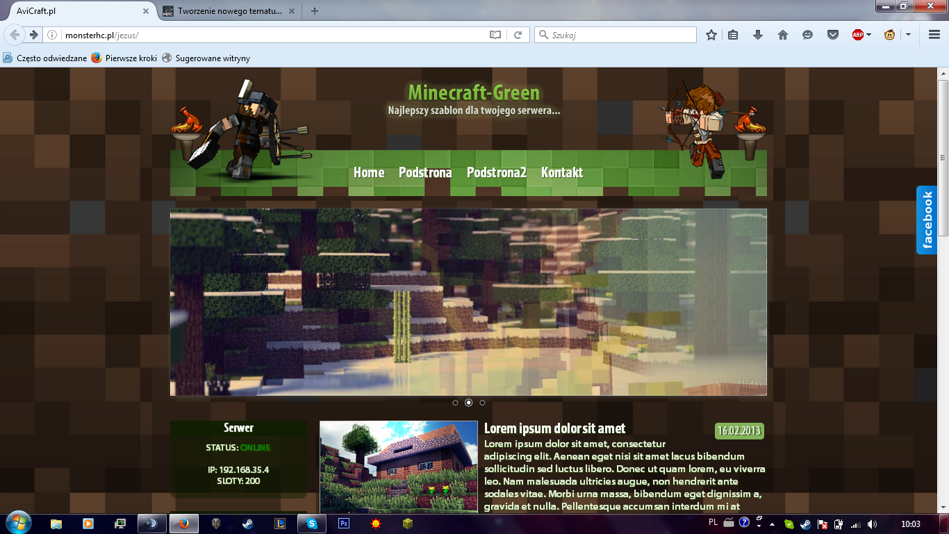Open the clock showing 10:03
Viewport: 949px width, 534px height.
pos(910,524)
